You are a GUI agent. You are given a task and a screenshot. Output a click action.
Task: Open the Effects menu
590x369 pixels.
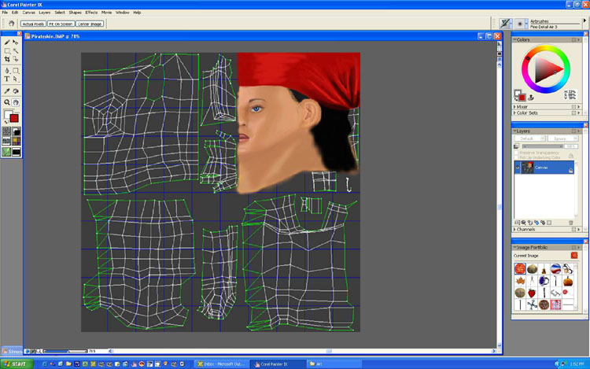click(91, 13)
